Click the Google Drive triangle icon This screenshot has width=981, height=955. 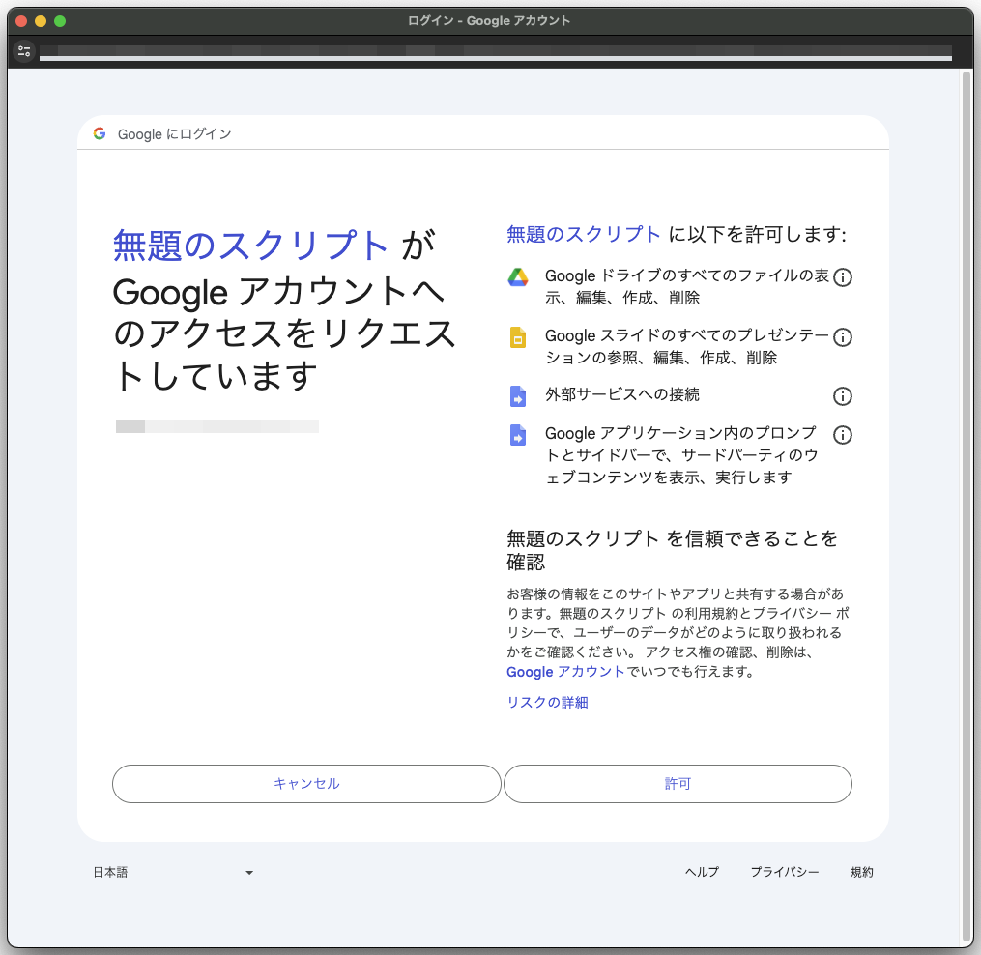tap(518, 277)
